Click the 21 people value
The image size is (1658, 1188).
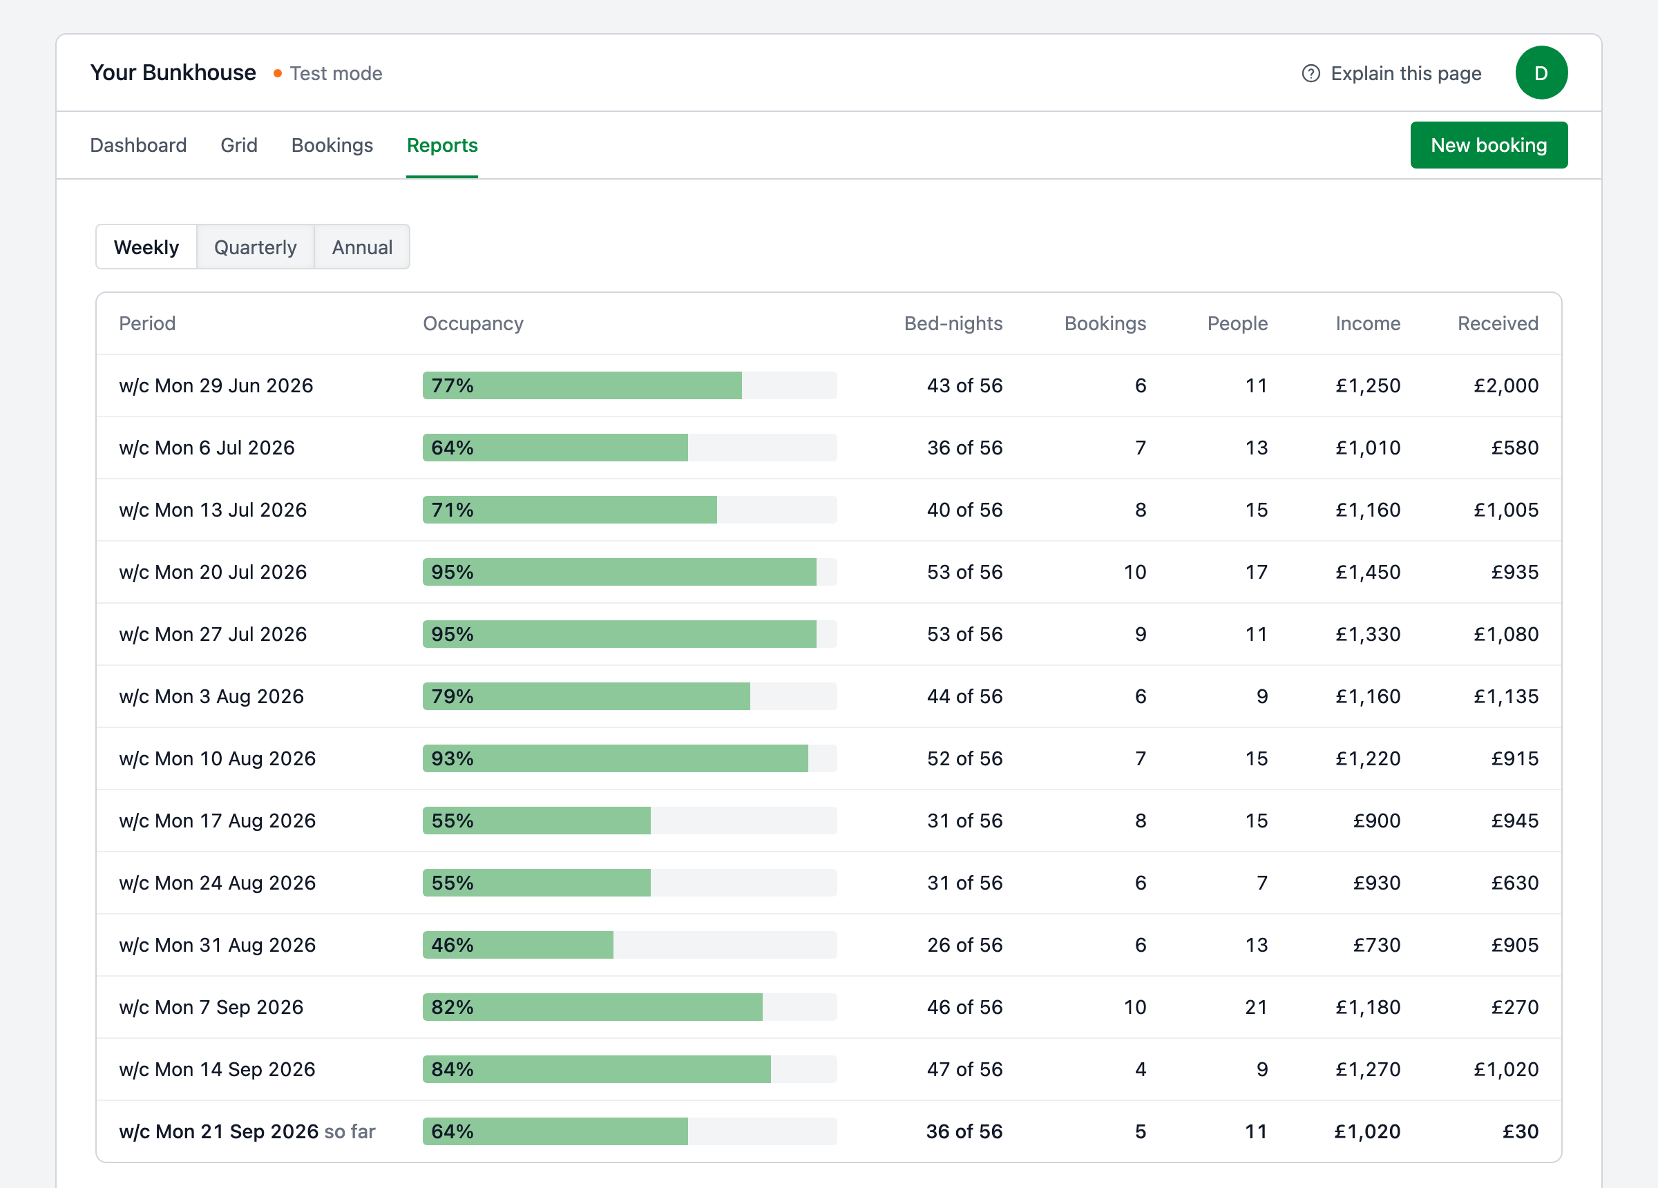coord(1256,1007)
